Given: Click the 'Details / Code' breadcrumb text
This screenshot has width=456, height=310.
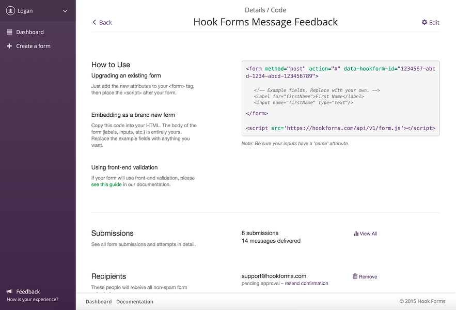Looking at the screenshot, I should coord(265,10).
